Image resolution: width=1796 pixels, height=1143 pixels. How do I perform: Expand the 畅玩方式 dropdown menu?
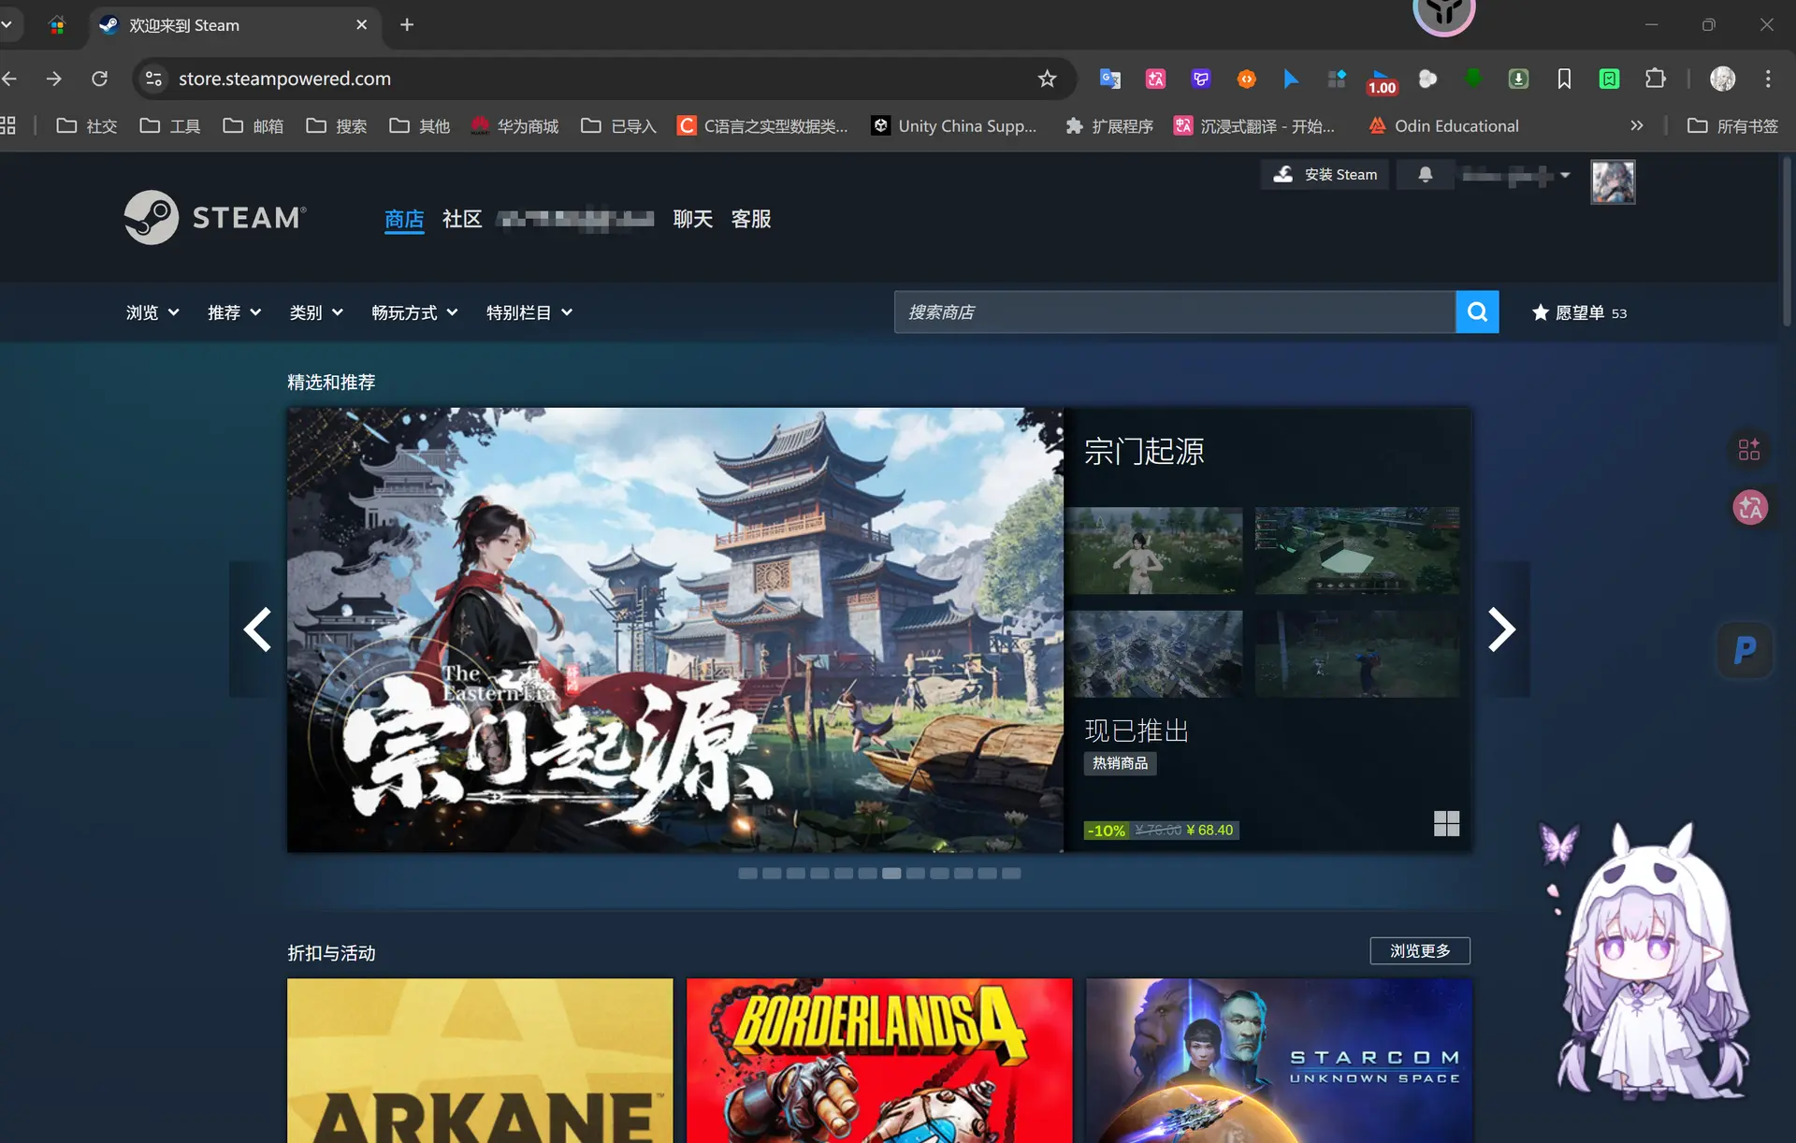[x=414, y=312]
